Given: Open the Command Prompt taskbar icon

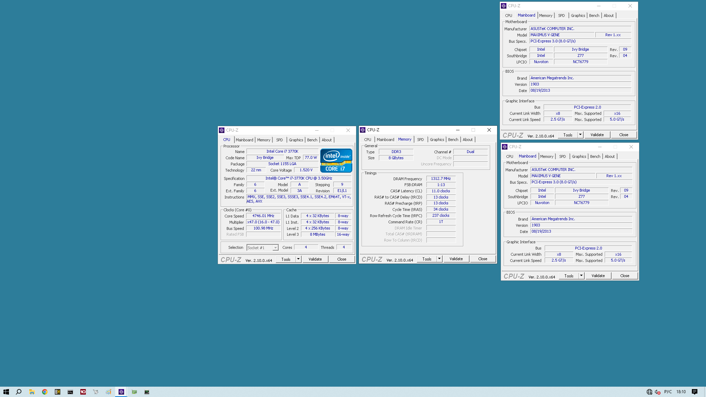Looking at the screenshot, I should point(70,392).
